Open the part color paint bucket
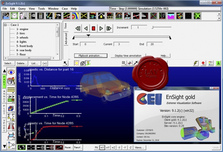The image size is (223, 152). click(11, 81)
